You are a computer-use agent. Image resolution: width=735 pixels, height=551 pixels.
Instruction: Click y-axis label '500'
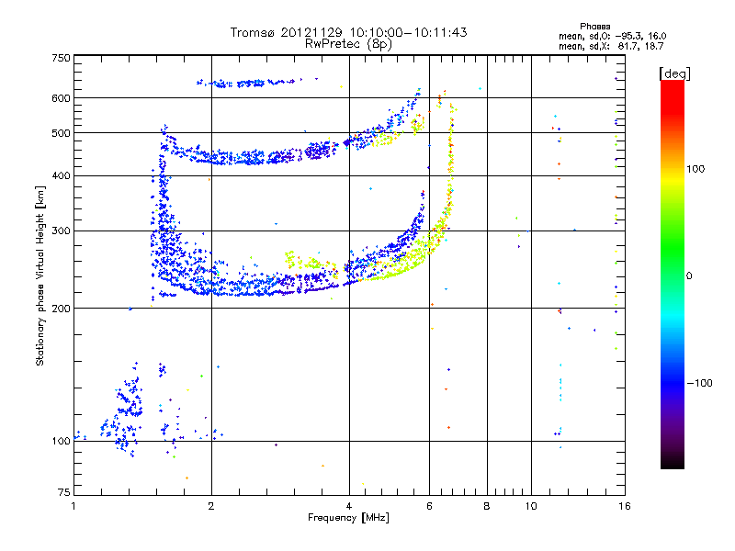[x=61, y=133]
